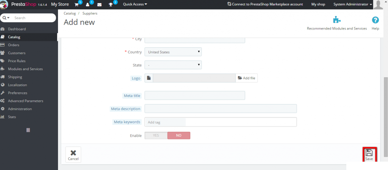Click the Advanced Parameters gears icon
This screenshot has width=388, height=170.
coord(3,101)
